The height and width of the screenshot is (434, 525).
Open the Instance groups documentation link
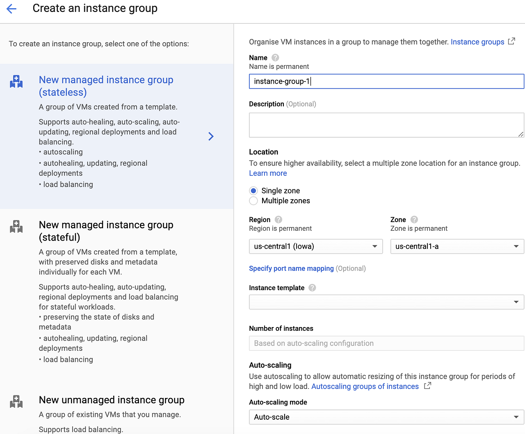477,42
